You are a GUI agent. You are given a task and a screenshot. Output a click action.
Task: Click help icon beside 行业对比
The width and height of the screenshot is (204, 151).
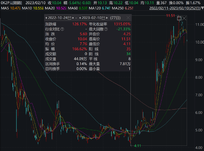click(x=62, y=29)
